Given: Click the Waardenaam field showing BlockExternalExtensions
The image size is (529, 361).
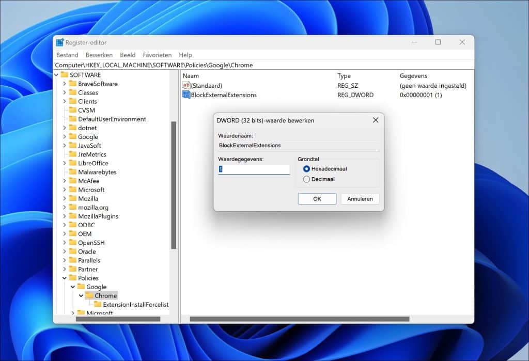Looking at the screenshot, I should point(299,146).
